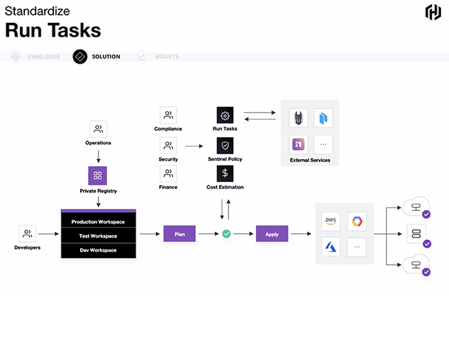Click the top cloud server resource icon
The width and height of the screenshot is (449, 337).
pyautogui.click(x=416, y=207)
